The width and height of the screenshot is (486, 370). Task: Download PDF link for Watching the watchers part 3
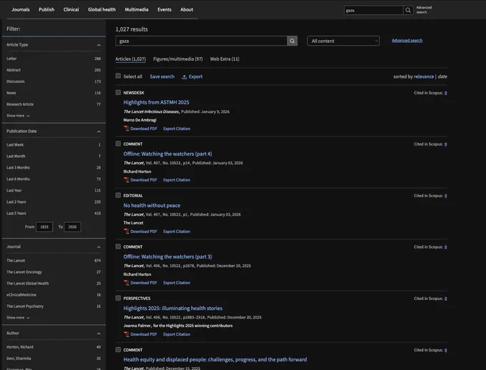pos(144,283)
